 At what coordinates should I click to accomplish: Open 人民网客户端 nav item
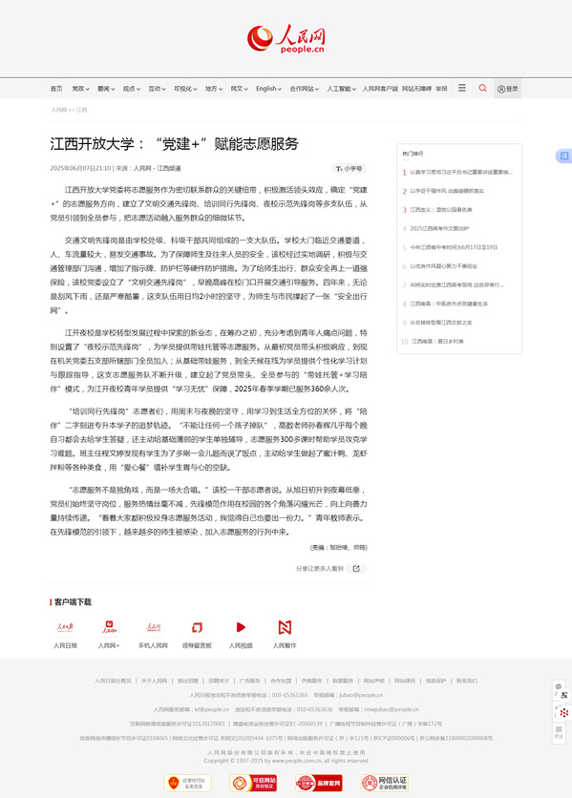(x=380, y=89)
